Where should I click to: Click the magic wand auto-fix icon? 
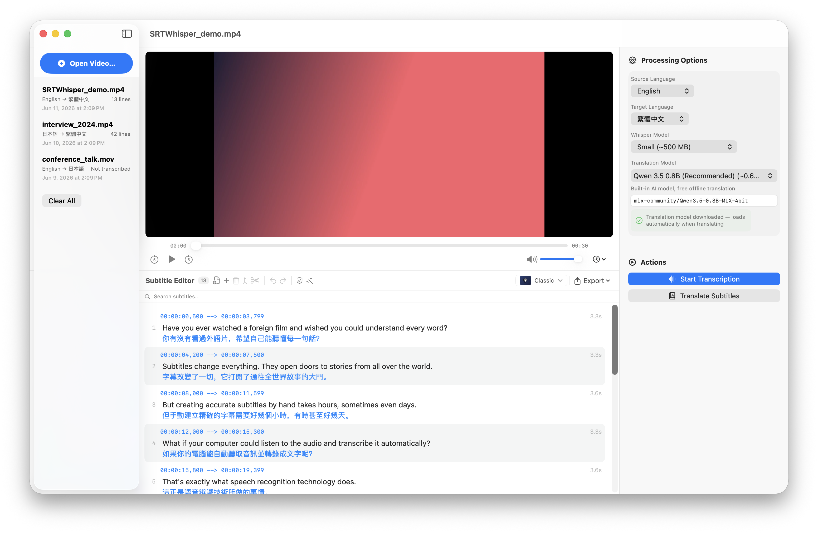pyautogui.click(x=310, y=280)
